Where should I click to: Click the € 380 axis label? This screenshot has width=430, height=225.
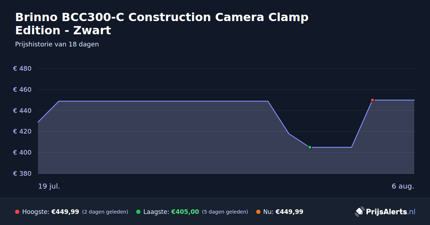pyautogui.click(x=22, y=174)
